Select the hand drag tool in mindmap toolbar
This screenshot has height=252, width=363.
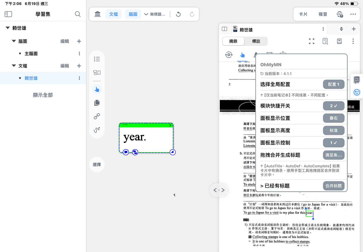[97, 89]
